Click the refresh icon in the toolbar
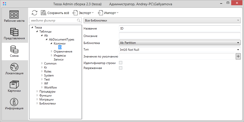Image resolution: width=244 pixels, height=122 pixels. point(34,13)
